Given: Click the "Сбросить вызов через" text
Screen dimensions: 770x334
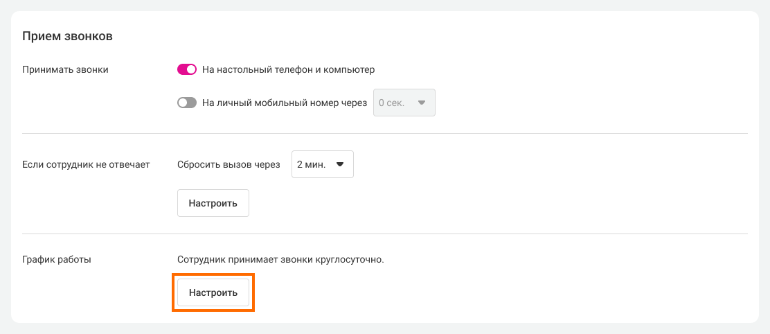Looking at the screenshot, I should 229,164.
